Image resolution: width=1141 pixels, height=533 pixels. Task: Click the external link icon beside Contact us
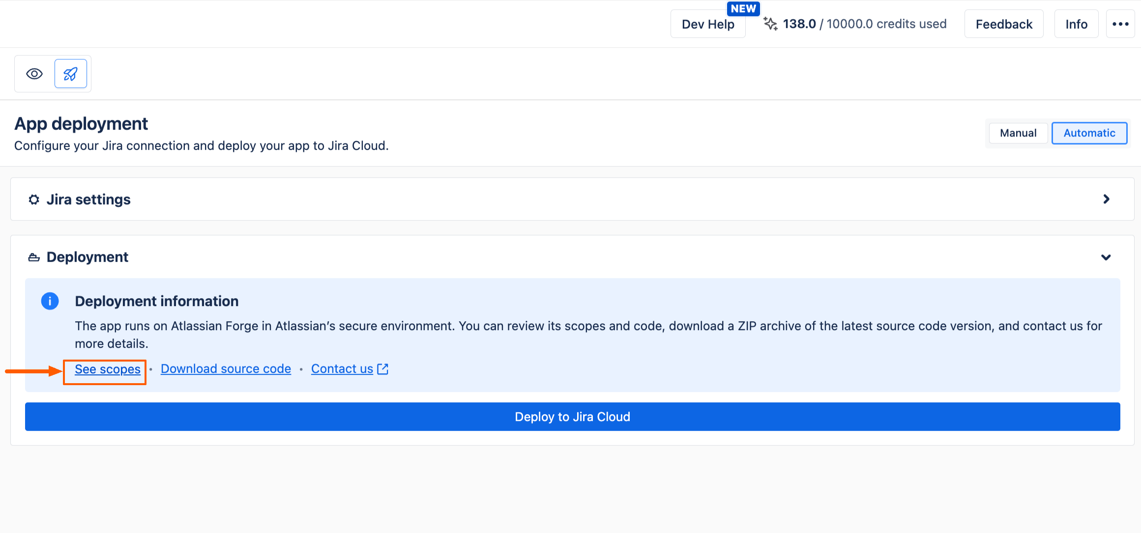tap(382, 369)
